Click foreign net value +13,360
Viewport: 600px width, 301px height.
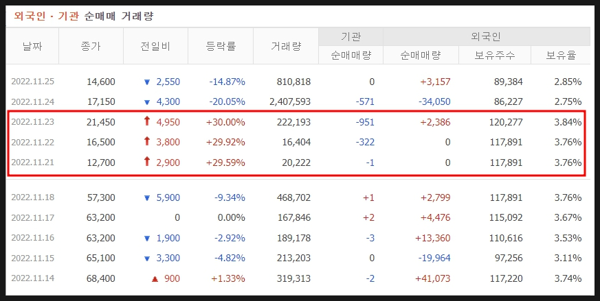pos(433,238)
